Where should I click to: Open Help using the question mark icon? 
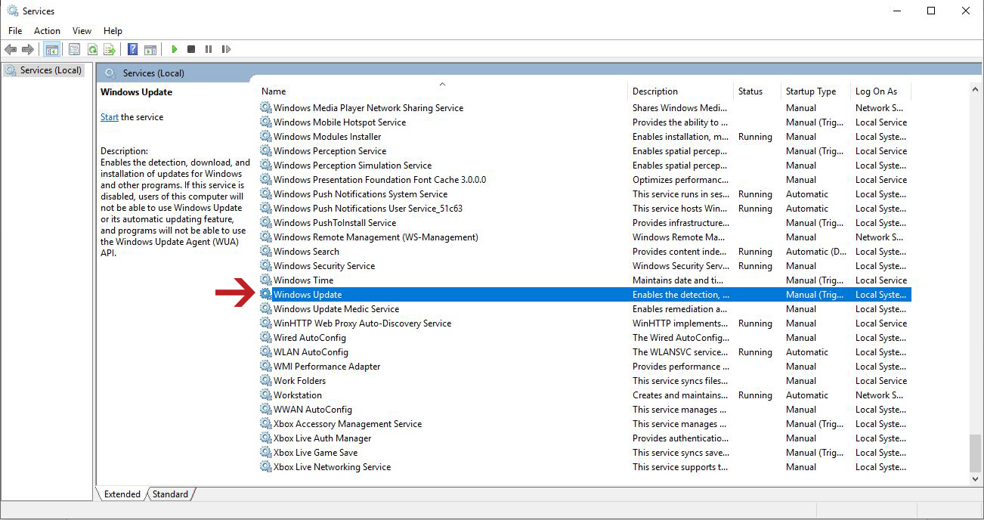[x=132, y=49]
